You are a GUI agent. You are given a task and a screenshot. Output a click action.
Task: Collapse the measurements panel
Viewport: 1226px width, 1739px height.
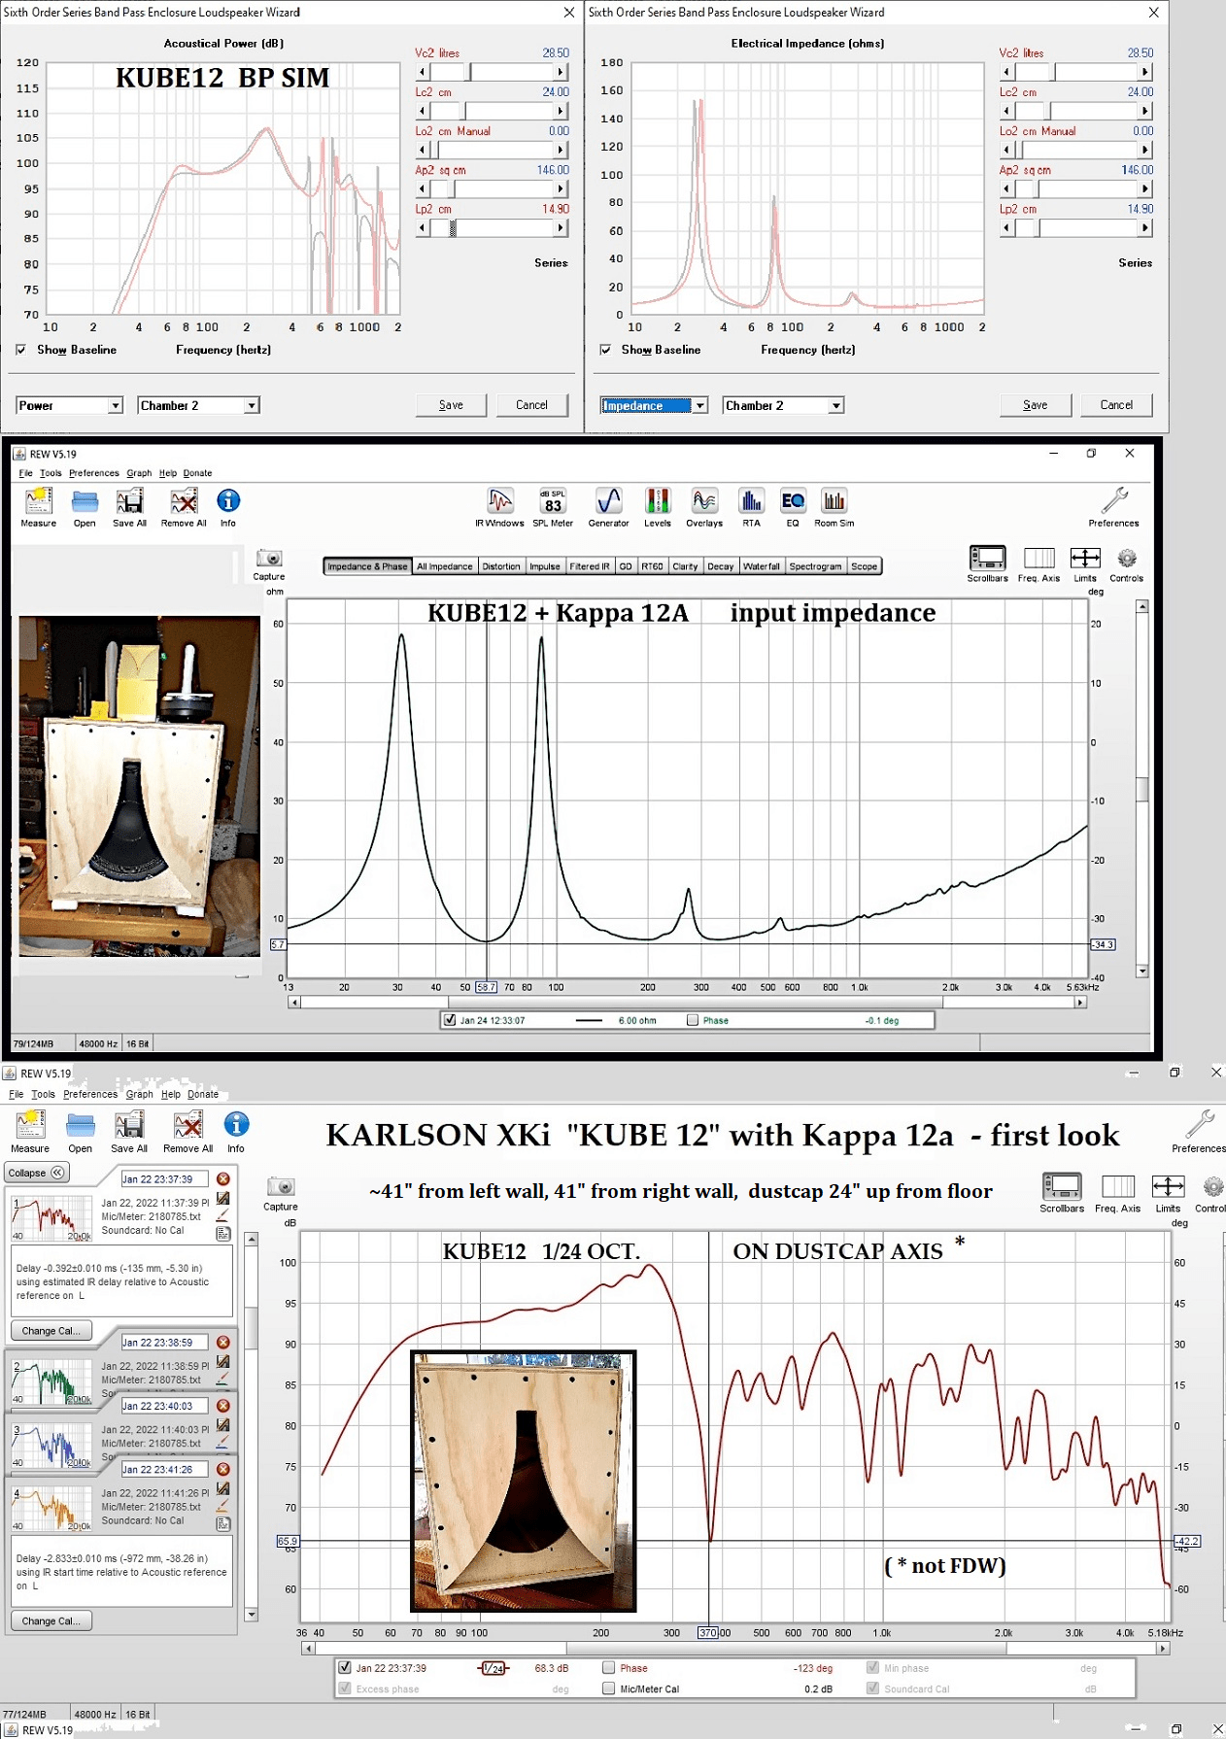37,1173
